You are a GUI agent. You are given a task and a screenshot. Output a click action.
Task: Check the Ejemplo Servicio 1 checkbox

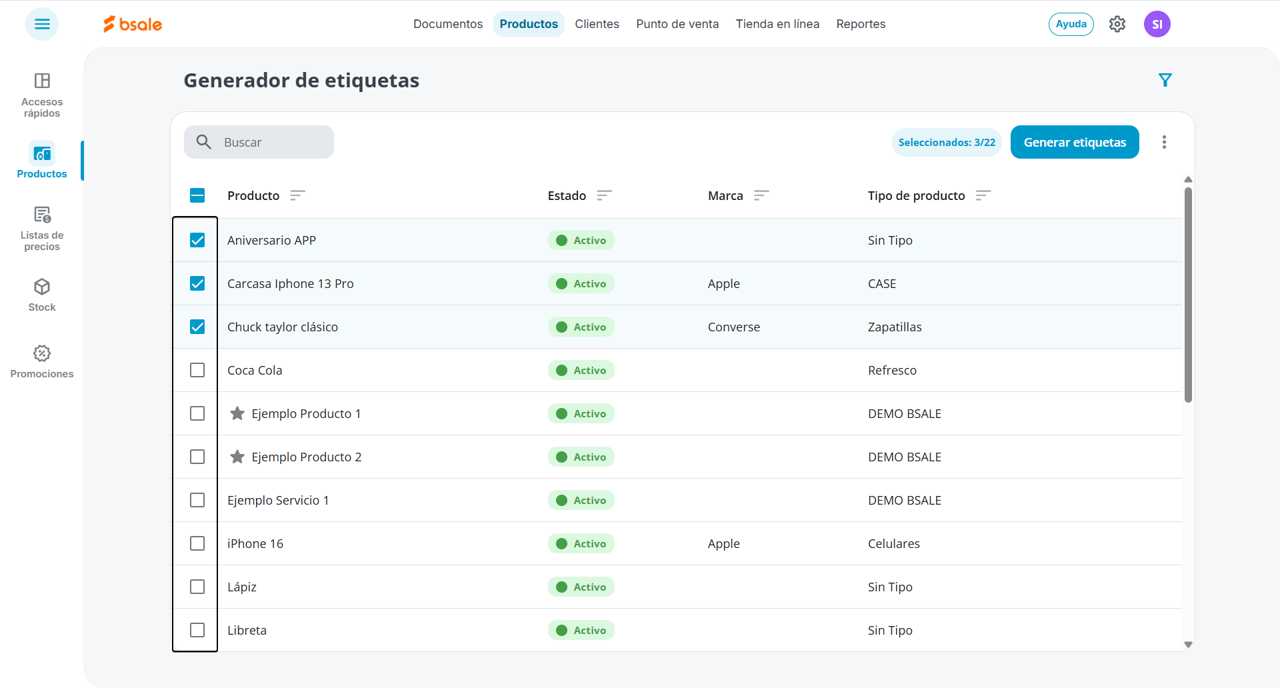[197, 500]
